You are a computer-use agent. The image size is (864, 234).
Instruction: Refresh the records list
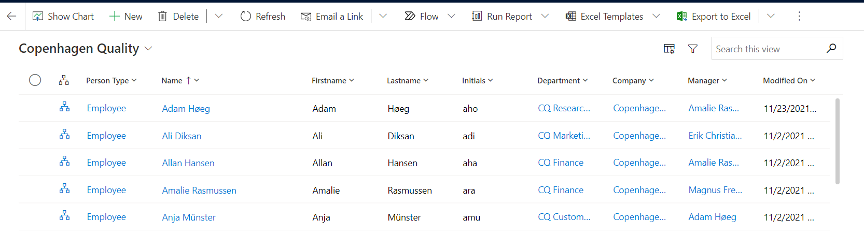click(262, 17)
